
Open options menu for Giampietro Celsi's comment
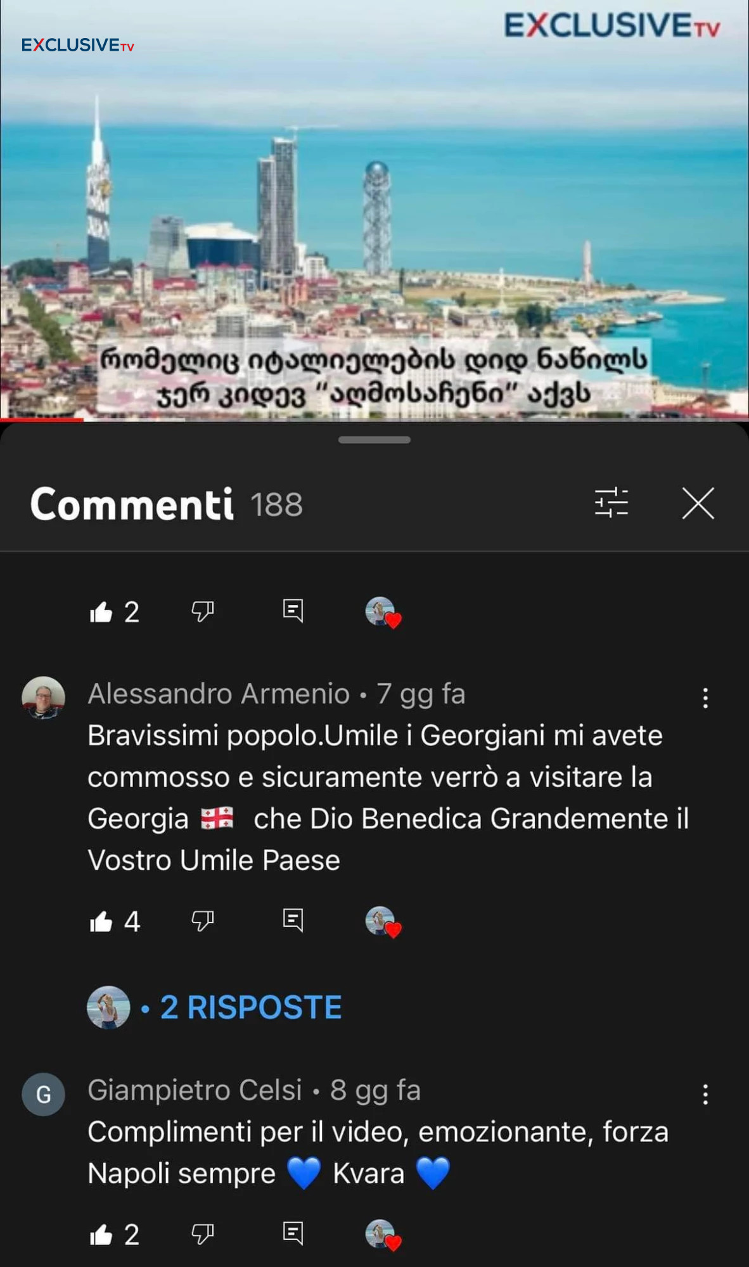705,1095
